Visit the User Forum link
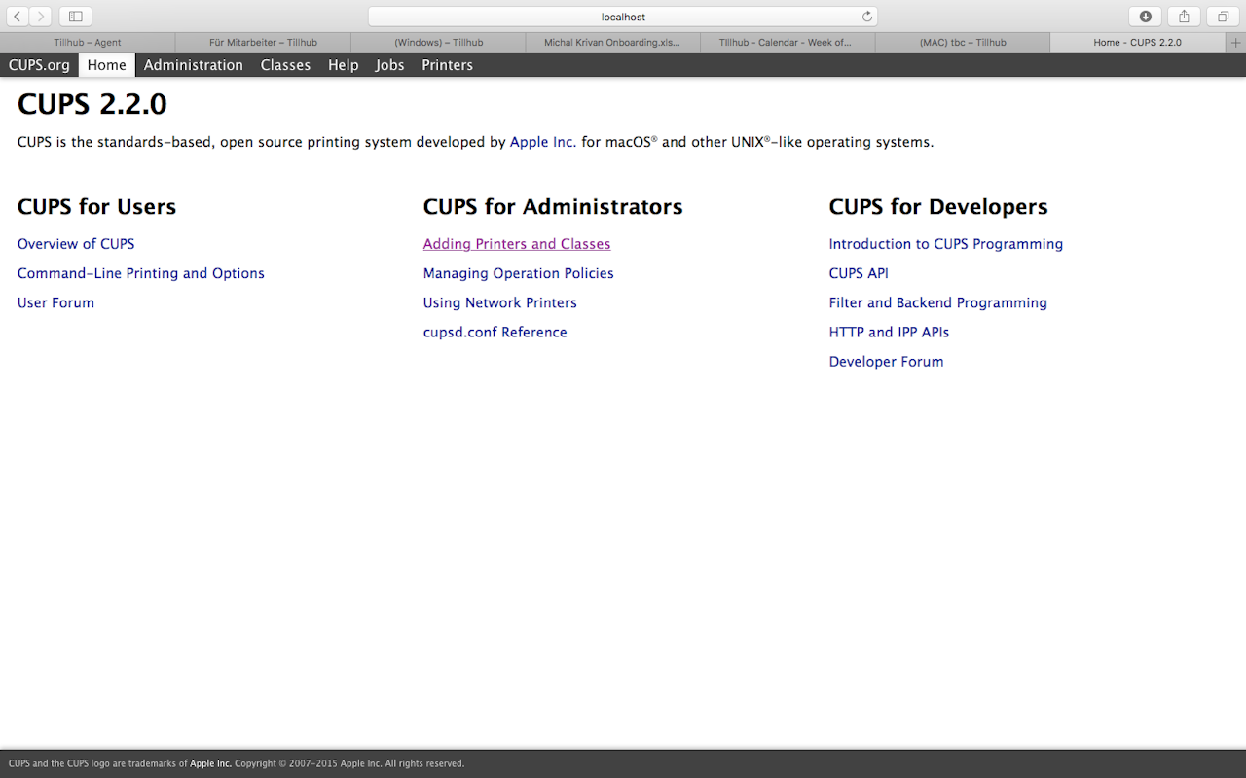This screenshot has width=1246, height=778. click(x=55, y=302)
